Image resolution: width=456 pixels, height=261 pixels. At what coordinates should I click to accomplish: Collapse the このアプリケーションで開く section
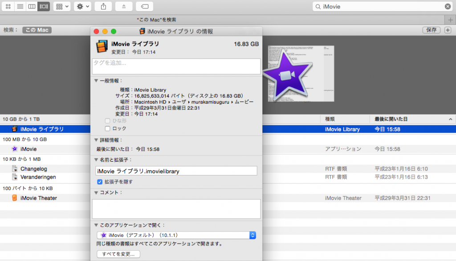96,225
